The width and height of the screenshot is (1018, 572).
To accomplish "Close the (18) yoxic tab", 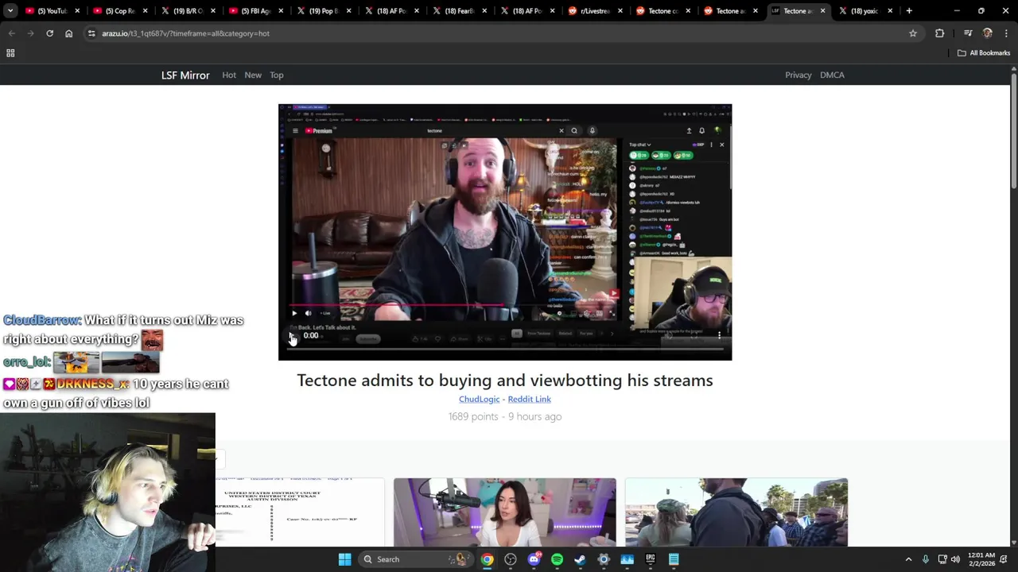I will [890, 11].
